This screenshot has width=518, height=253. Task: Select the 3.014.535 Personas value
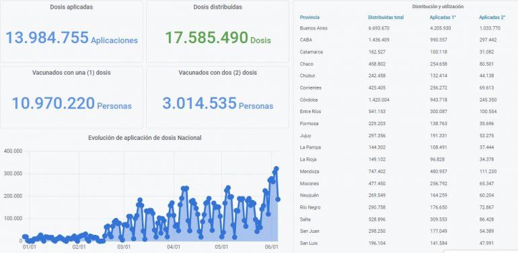point(218,104)
